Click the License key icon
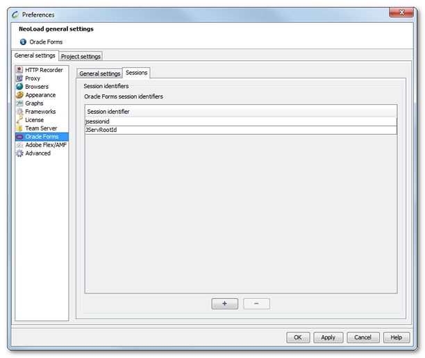Viewport: 425px width, 358px height. click(x=19, y=120)
